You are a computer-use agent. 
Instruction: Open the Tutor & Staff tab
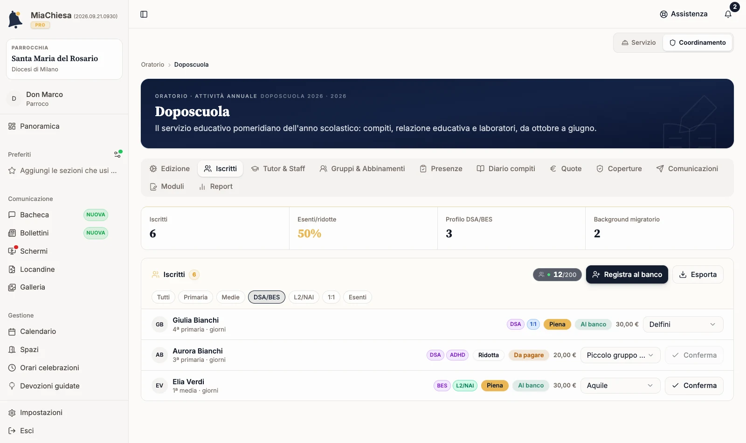pos(278,169)
